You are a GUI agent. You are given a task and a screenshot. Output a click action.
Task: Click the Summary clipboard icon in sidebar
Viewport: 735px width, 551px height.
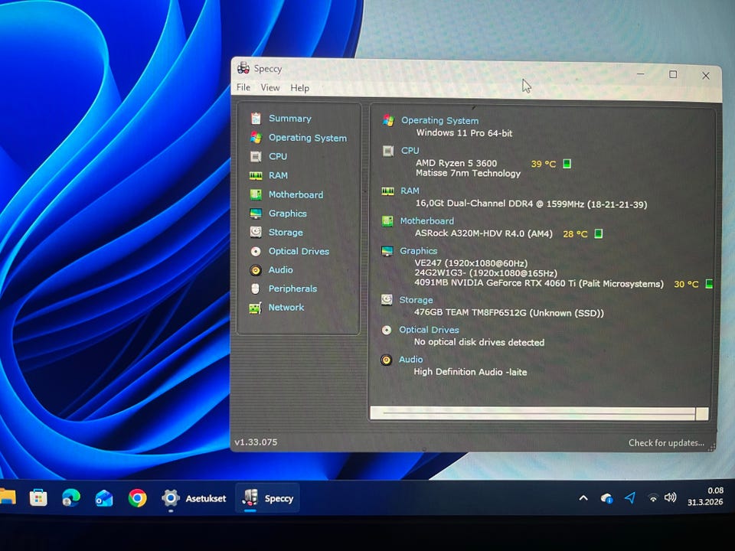coord(256,118)
